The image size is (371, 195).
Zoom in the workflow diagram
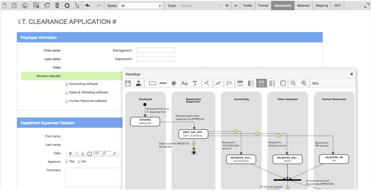(x=304, y=83)
